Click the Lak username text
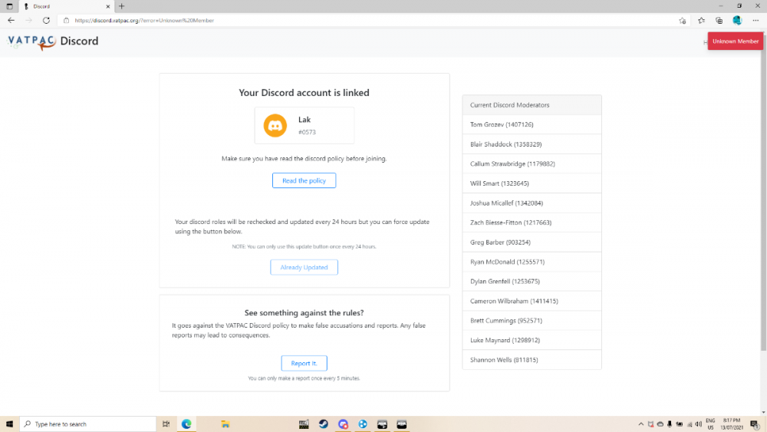This screenshot has width=767, height=432. pos(304,120)
